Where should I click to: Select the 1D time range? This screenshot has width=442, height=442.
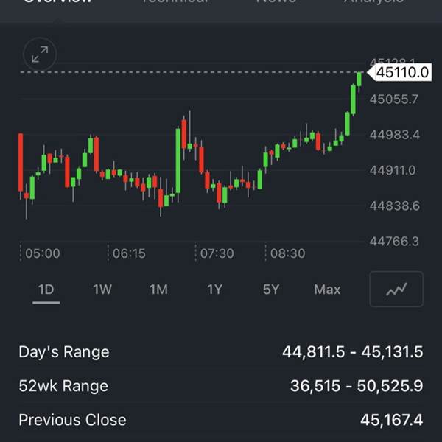[x=46, y=290]
